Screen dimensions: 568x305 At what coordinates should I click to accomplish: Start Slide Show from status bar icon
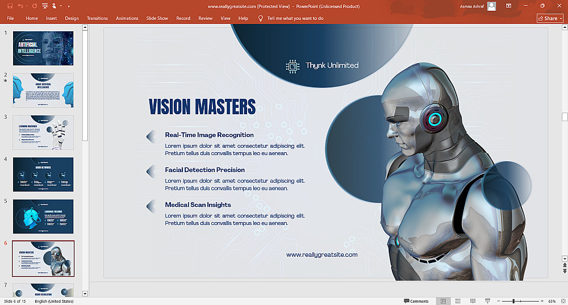pos(487,301)
